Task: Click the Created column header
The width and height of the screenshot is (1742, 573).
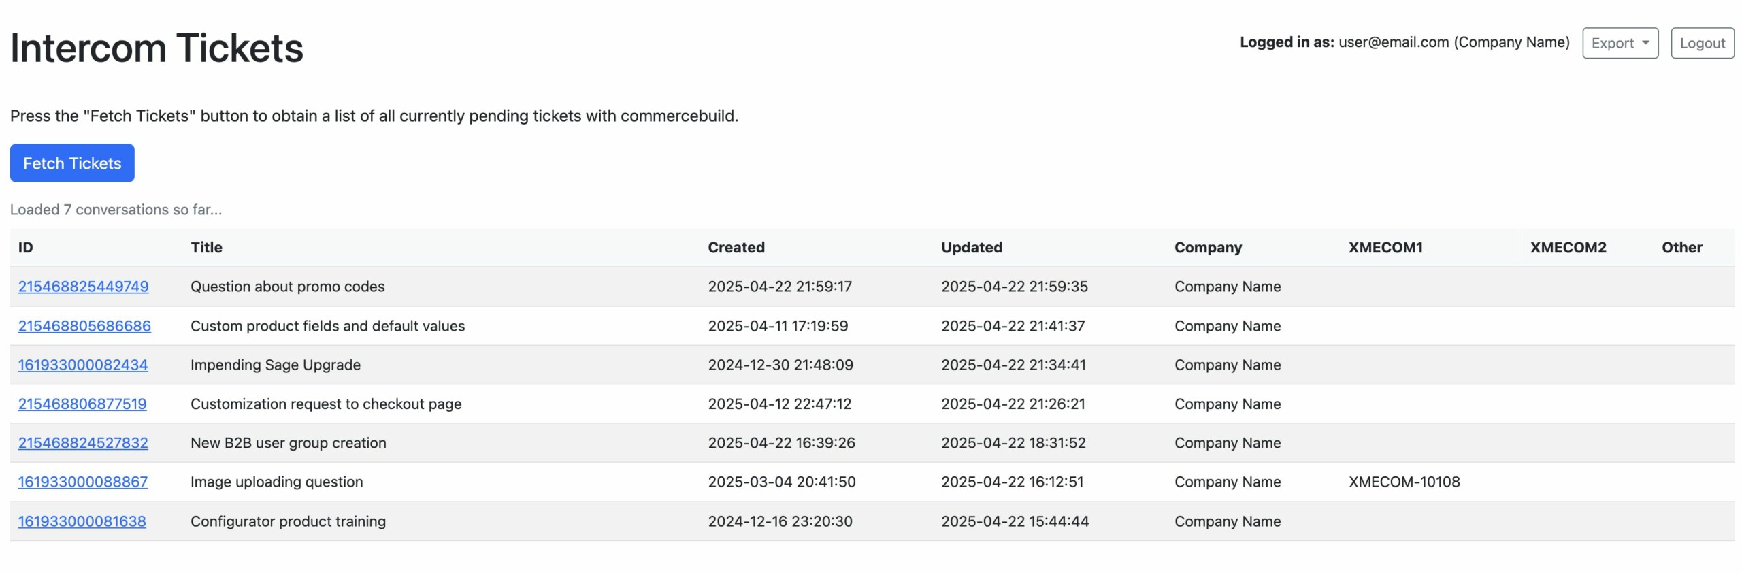Action: pos(736,248)
